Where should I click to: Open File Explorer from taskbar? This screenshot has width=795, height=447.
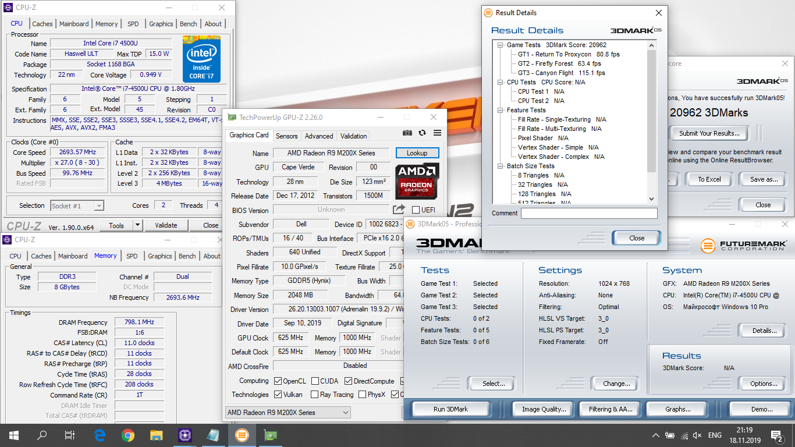point(156,435)
